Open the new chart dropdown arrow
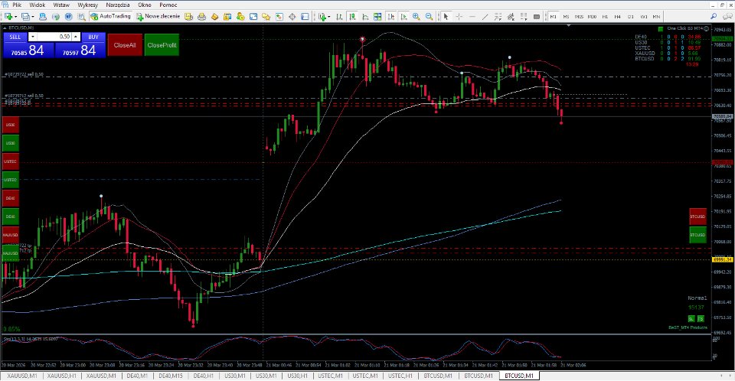 tap(15, 16)
